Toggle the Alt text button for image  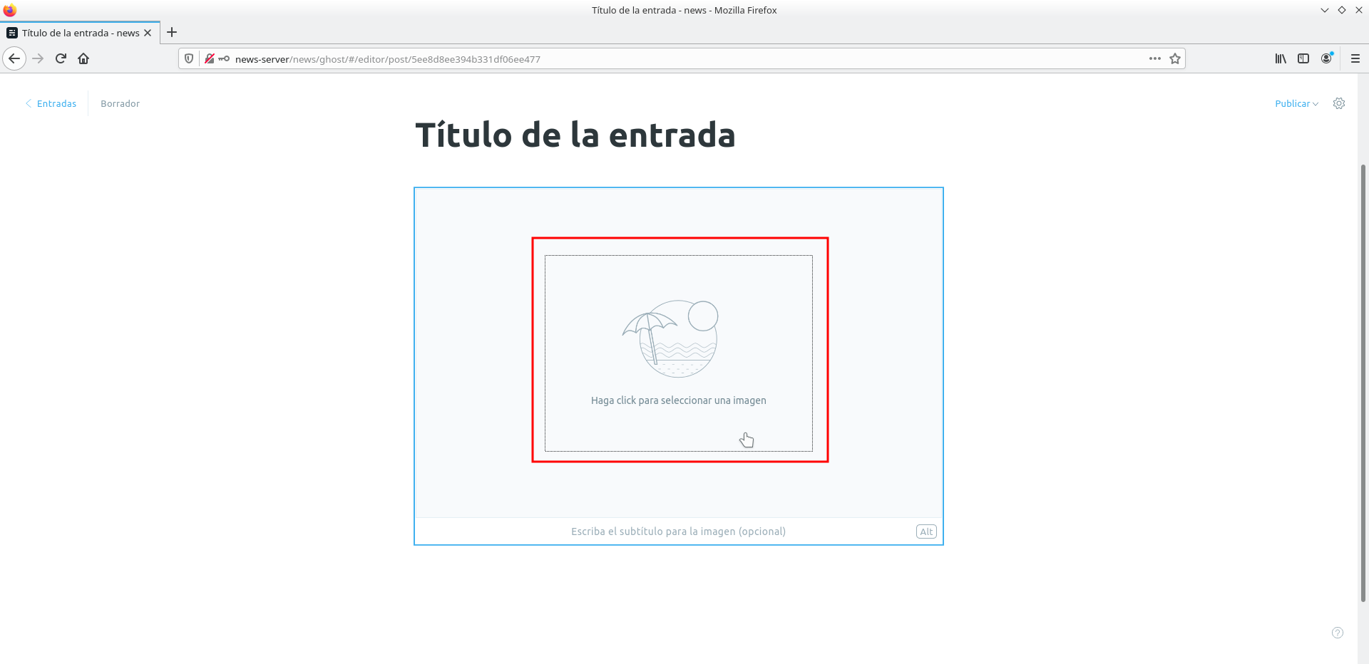point(926,531)
